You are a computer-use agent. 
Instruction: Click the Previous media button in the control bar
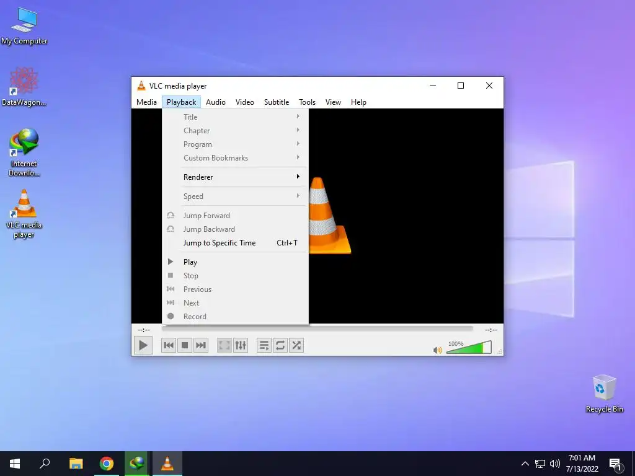pyautogui.click(x=169, y=345)
